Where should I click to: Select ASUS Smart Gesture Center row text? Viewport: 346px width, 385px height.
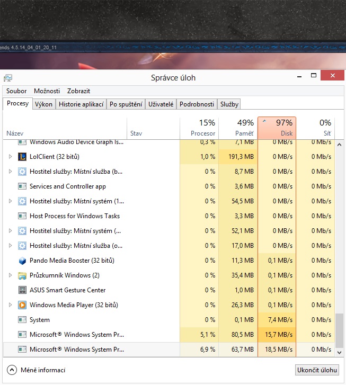[68, 290]
